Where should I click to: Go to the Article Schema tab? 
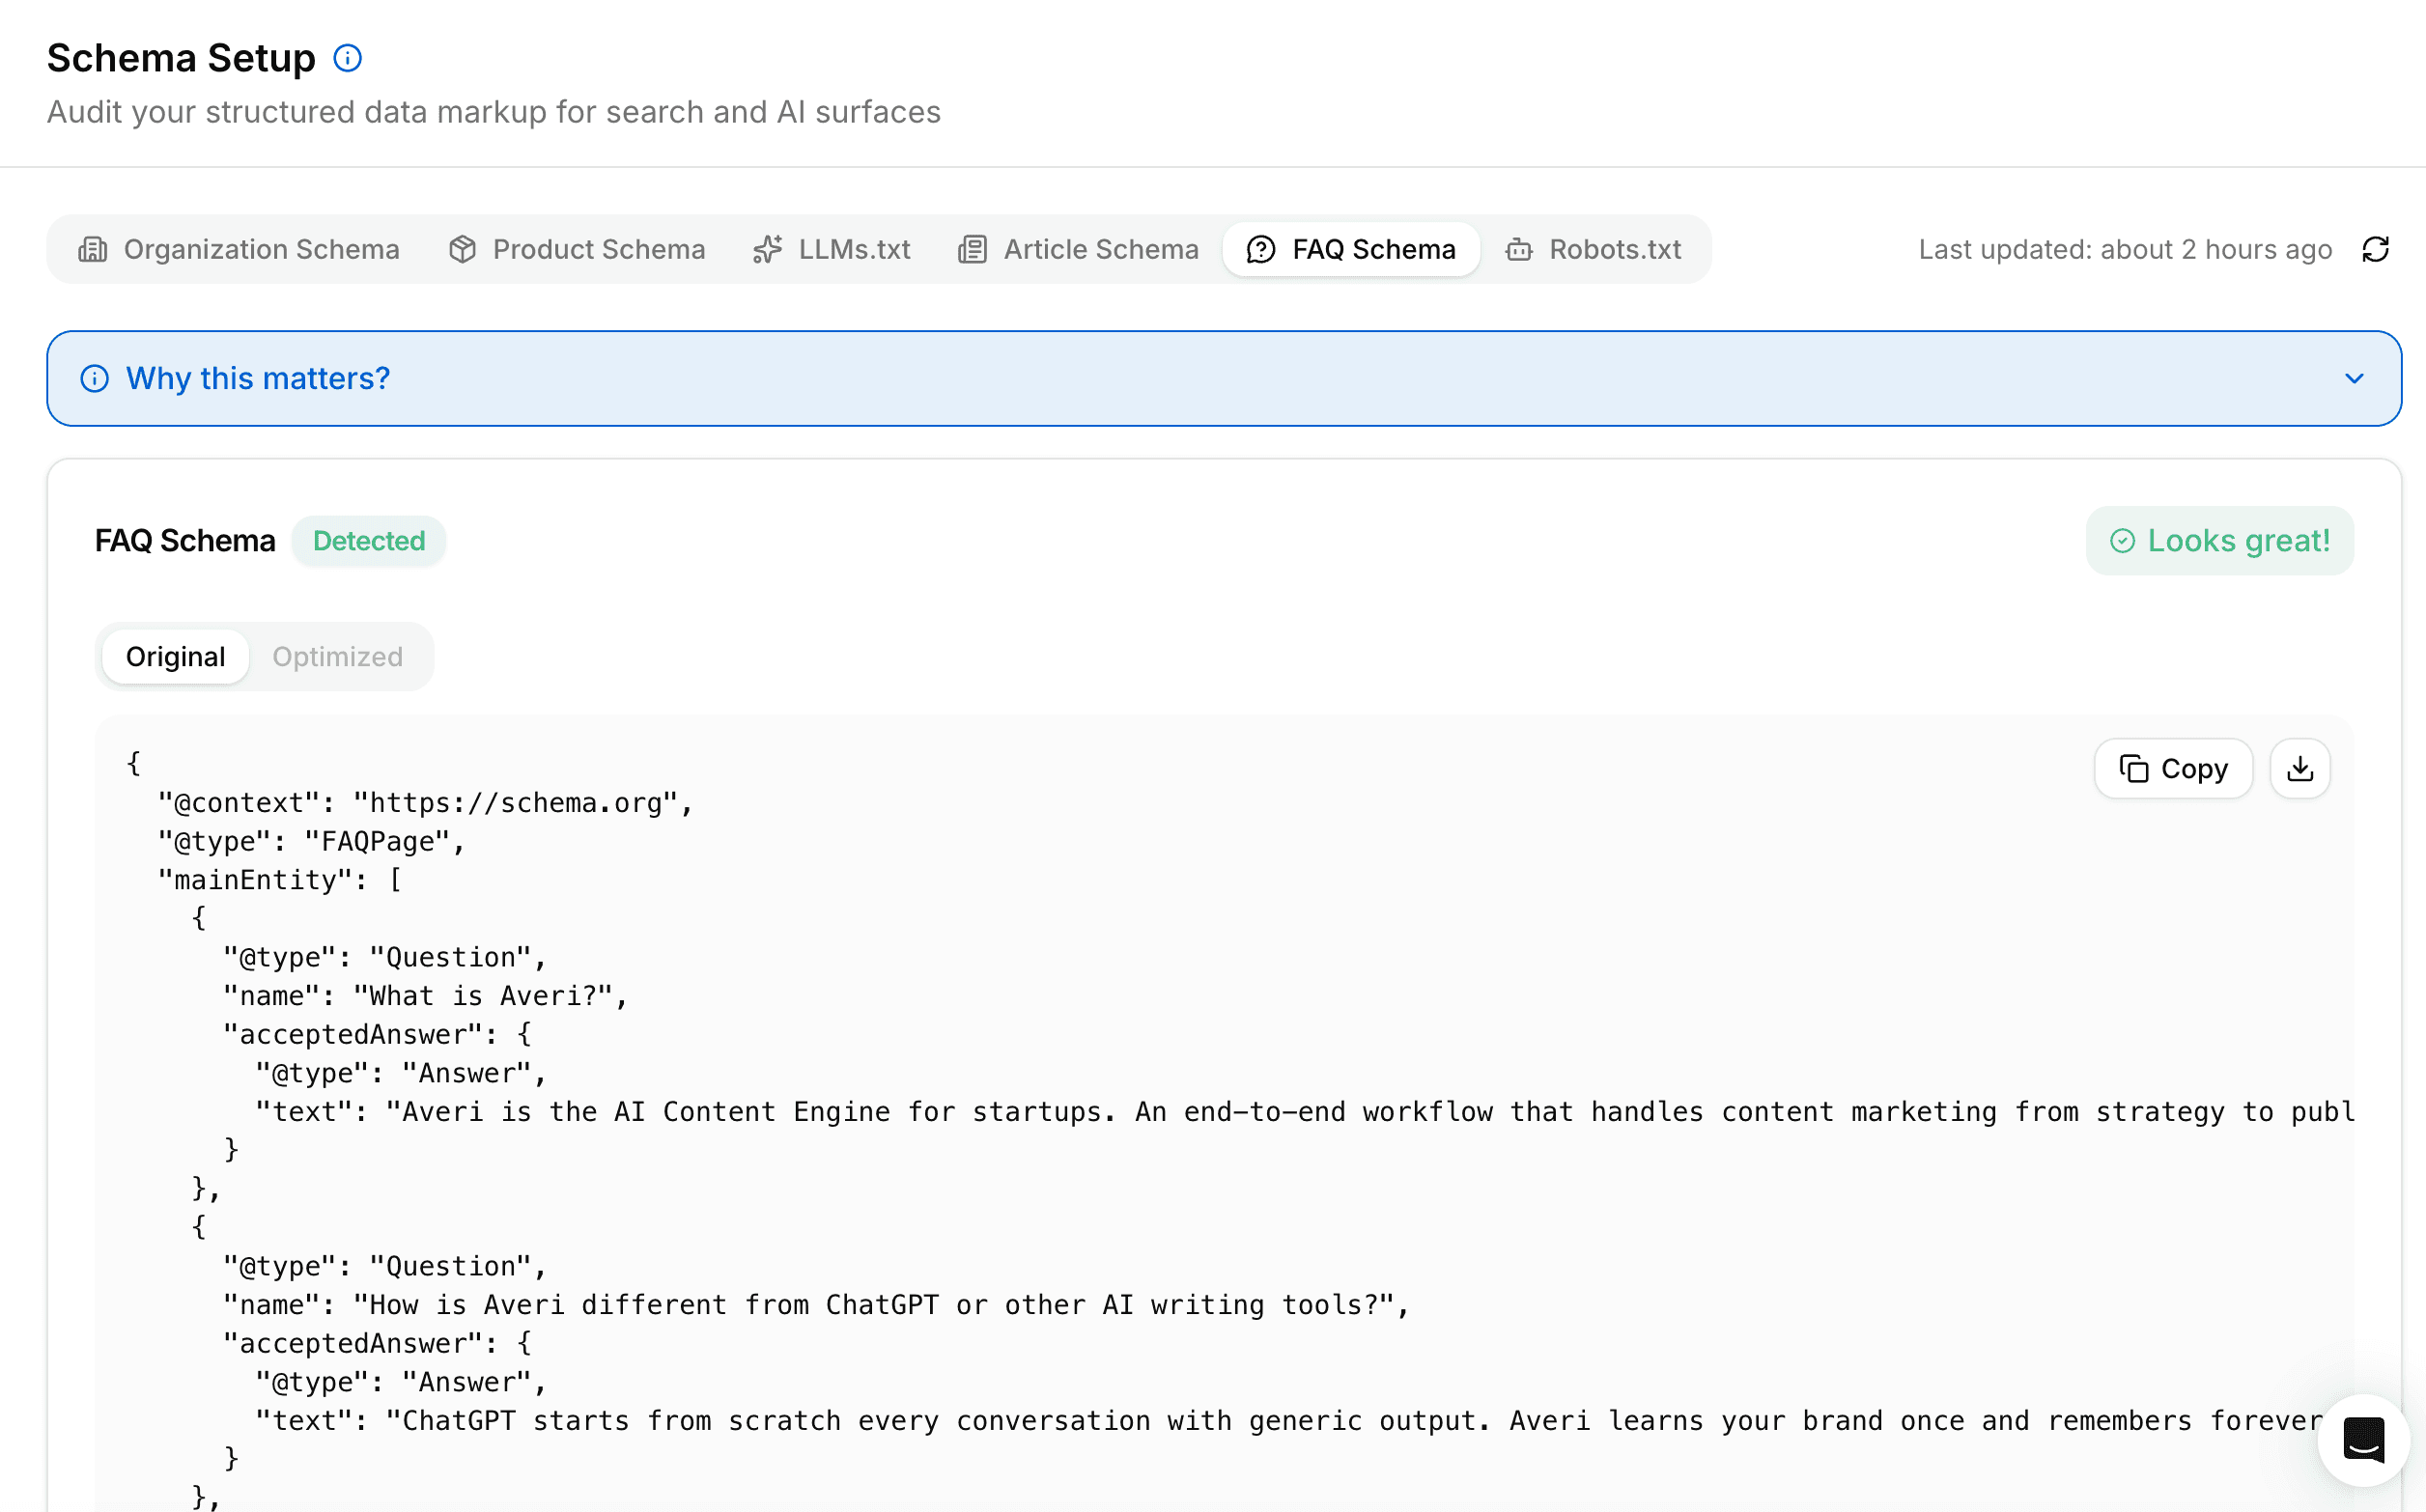click(x=1078, y=249)
